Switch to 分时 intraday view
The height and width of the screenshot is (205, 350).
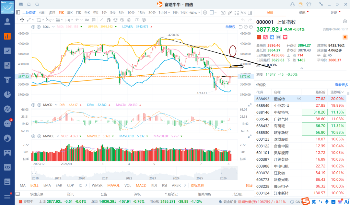42,13
